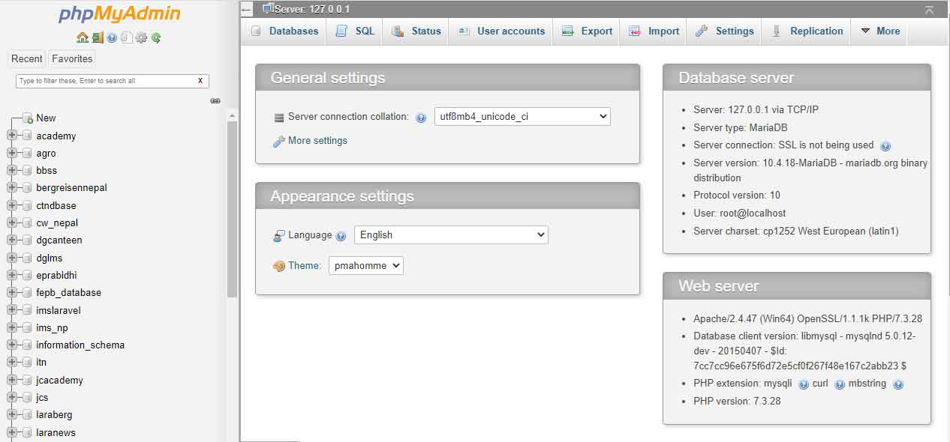Open phpMyAdmin documentation blue question icon

pyautogui.click(x=112, y=37)
